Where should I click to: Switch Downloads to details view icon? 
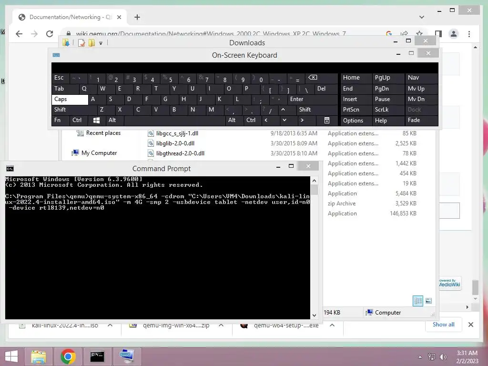click(418, 301)
